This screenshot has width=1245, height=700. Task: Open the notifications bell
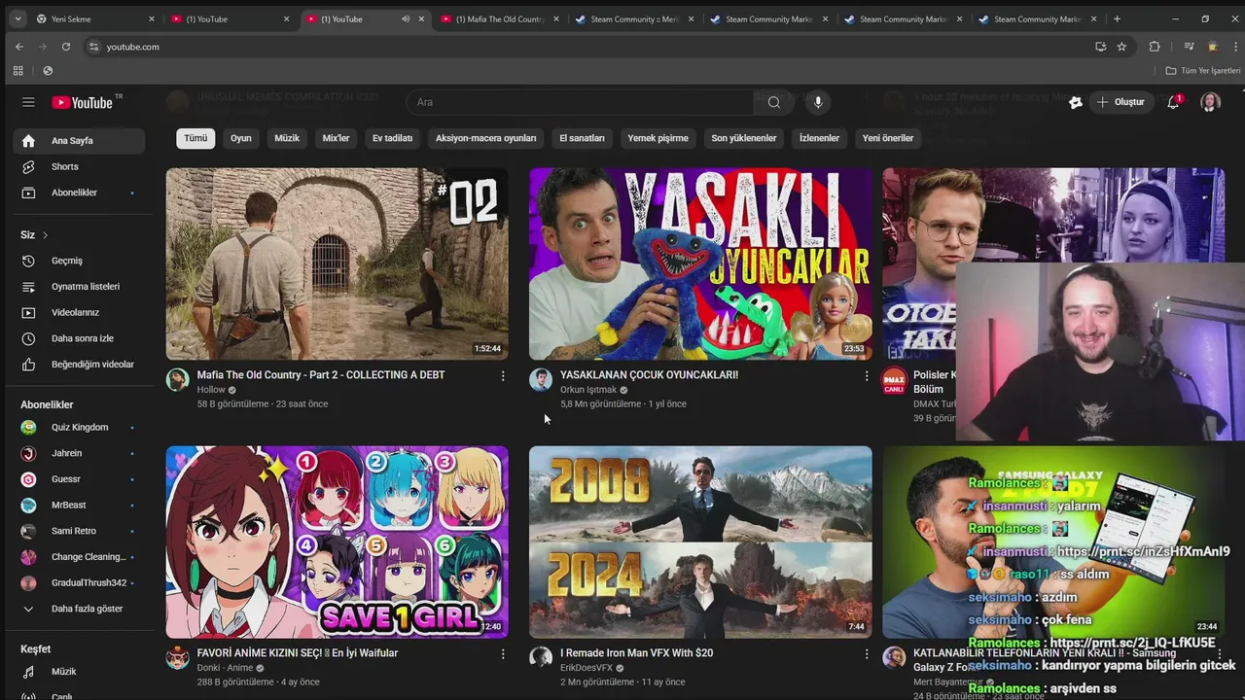(1173, 102)
